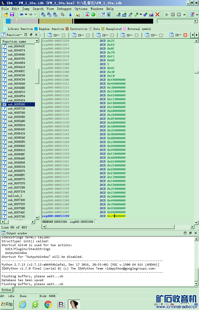Click the Chrome icon in the taskbar
The width and height of the screenshot is (199, 310).
point(48,304)
